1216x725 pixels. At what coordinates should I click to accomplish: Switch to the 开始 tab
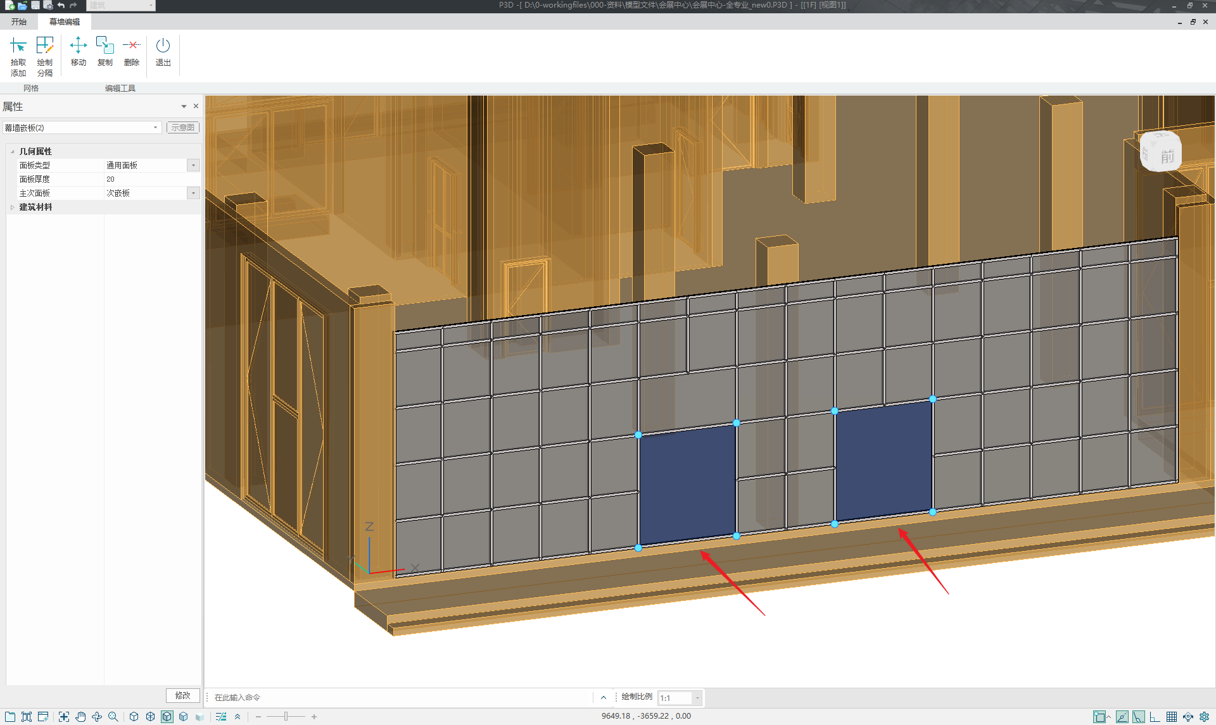[19, 22]
